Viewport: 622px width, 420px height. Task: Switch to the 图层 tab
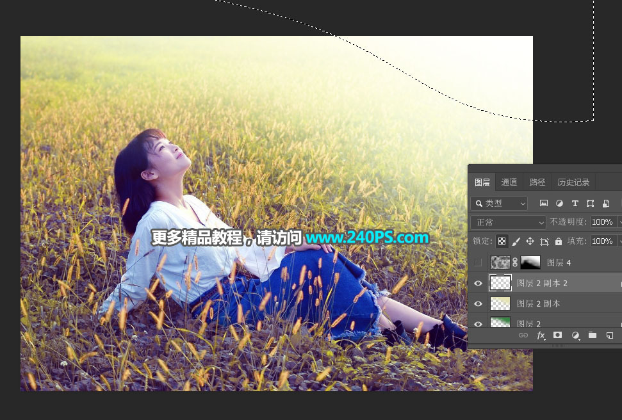482,182
